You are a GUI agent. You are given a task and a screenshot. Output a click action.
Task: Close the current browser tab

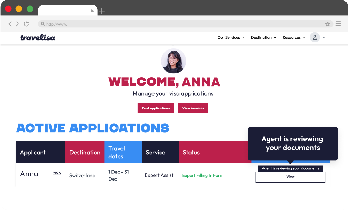click(92, 11)
